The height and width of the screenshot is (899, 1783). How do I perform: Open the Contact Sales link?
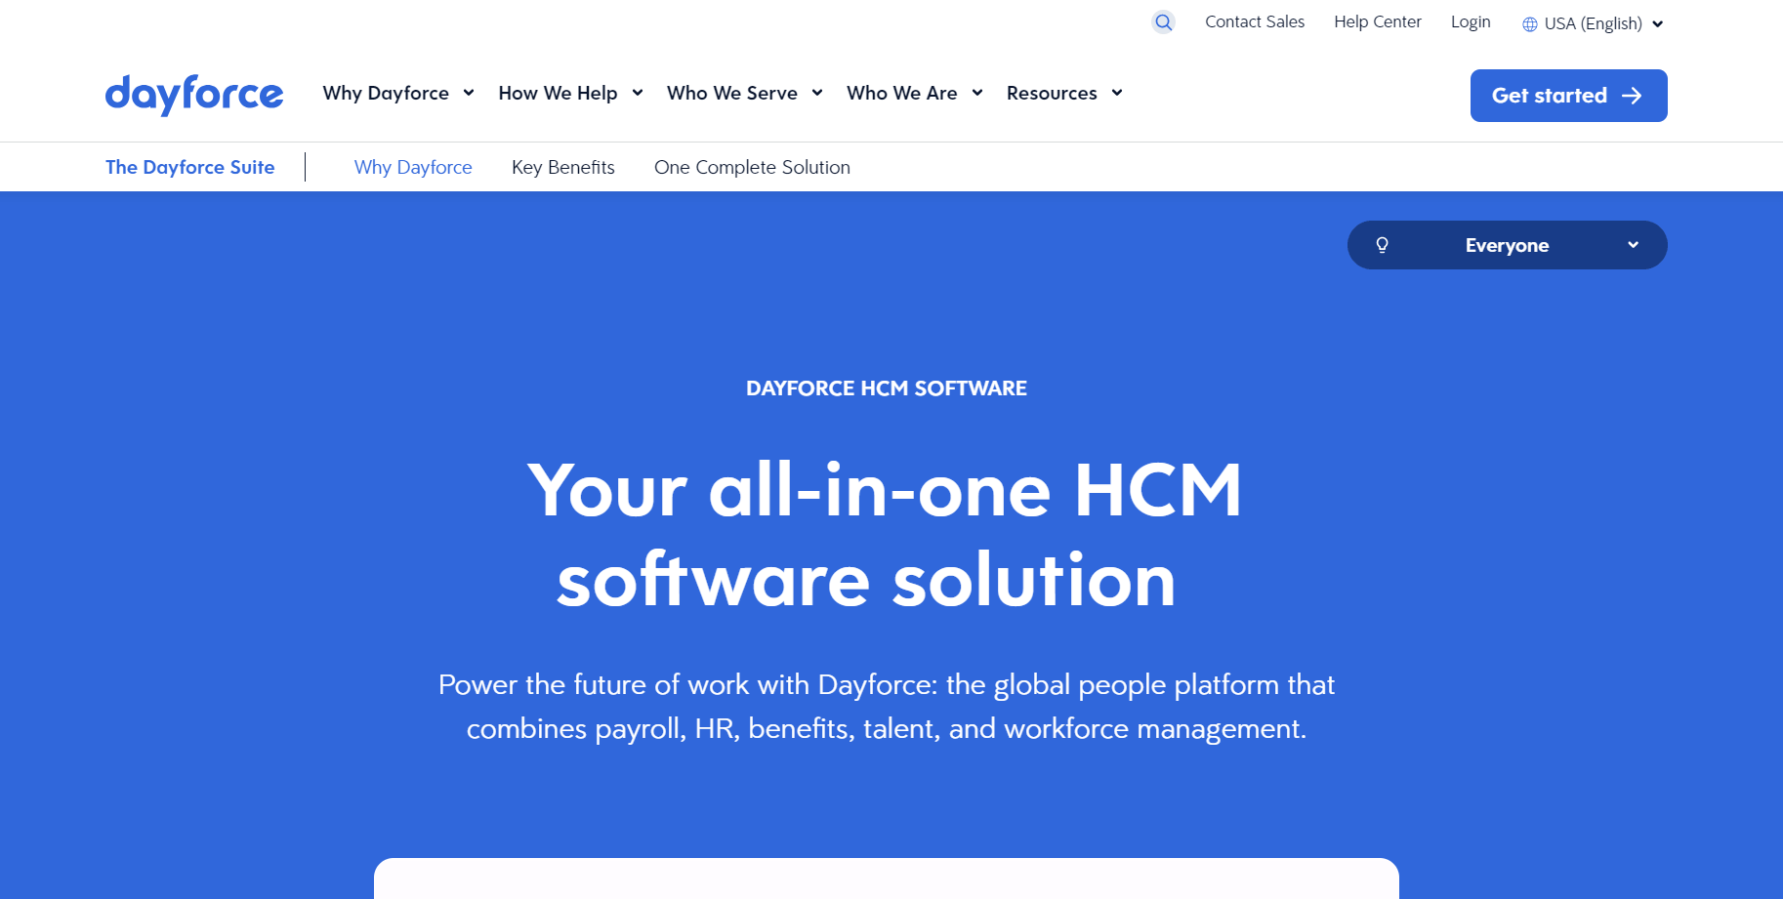[1255, 21]
